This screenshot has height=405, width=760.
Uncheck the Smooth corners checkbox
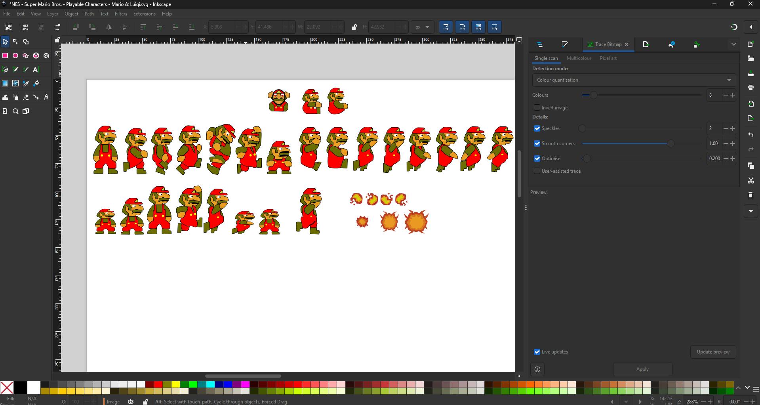[x=537, y=143]
